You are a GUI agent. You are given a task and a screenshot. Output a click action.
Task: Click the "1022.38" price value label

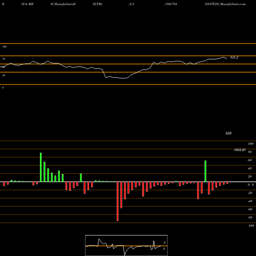point(240,150)
